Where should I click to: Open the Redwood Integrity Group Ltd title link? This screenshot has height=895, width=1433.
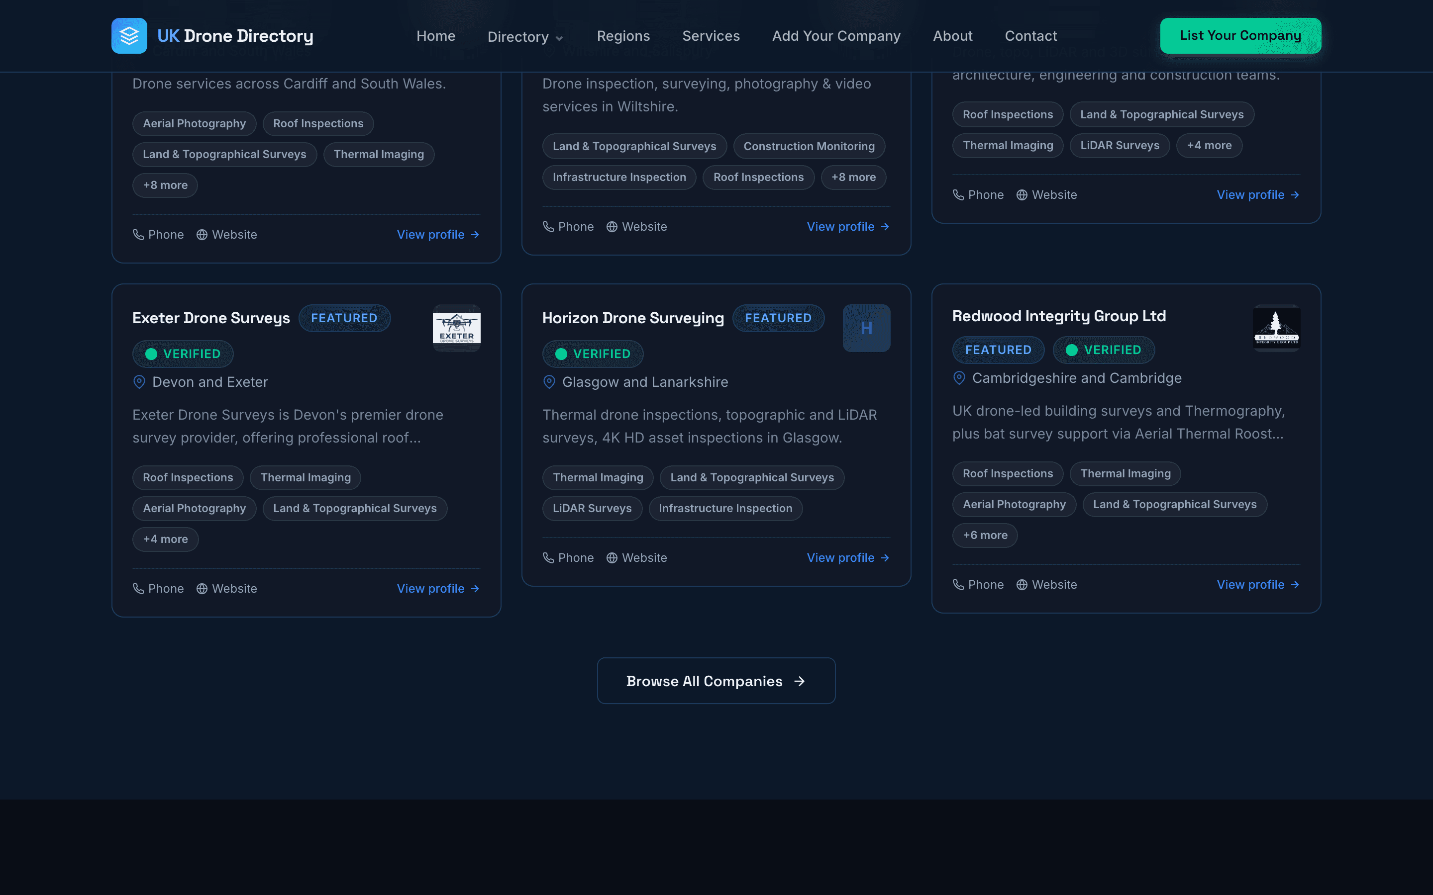tap(1059, 316)
